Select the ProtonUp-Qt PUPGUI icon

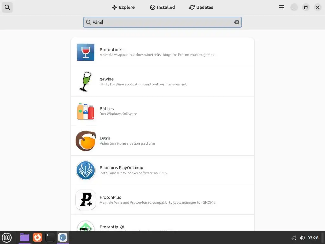click(x=86, y=226)
